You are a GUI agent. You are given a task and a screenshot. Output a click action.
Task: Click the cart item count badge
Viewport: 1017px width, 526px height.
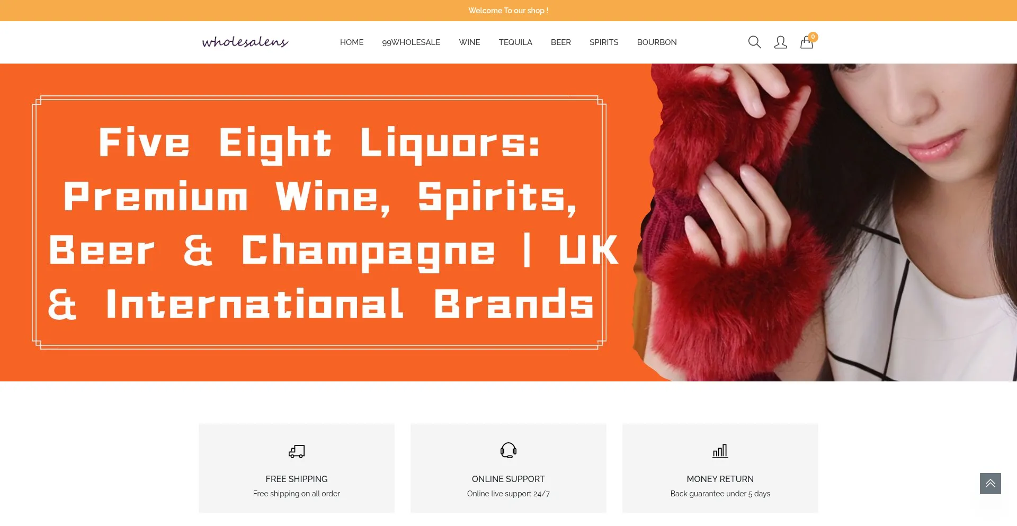[813, 37]
